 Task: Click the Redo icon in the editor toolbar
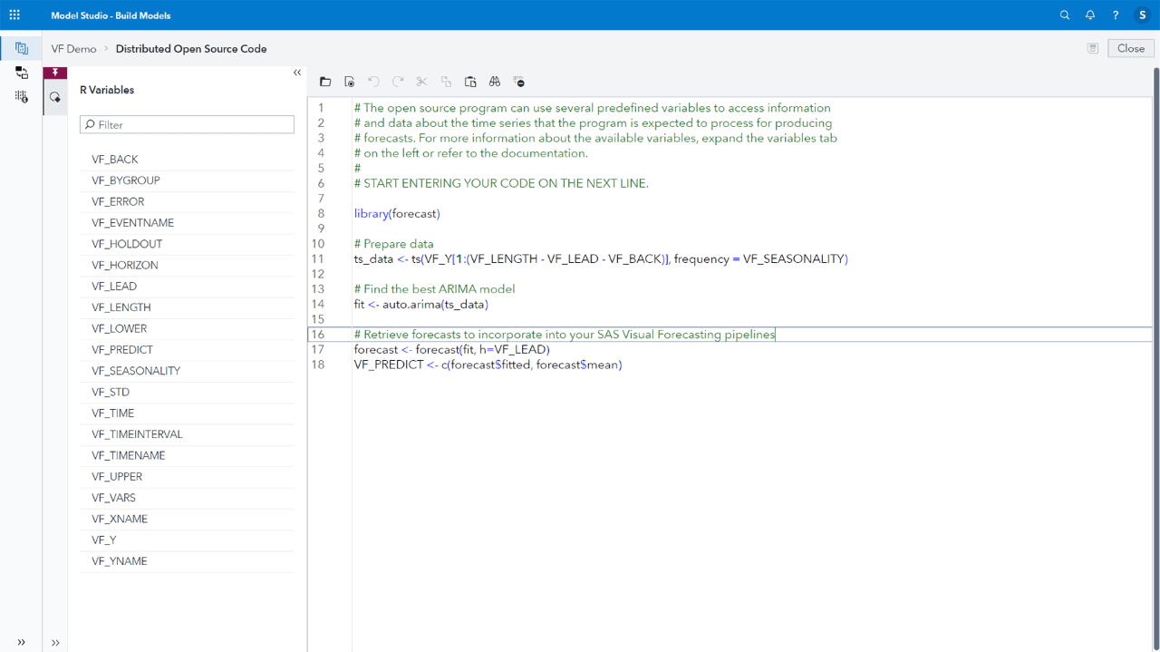[397, 81]
